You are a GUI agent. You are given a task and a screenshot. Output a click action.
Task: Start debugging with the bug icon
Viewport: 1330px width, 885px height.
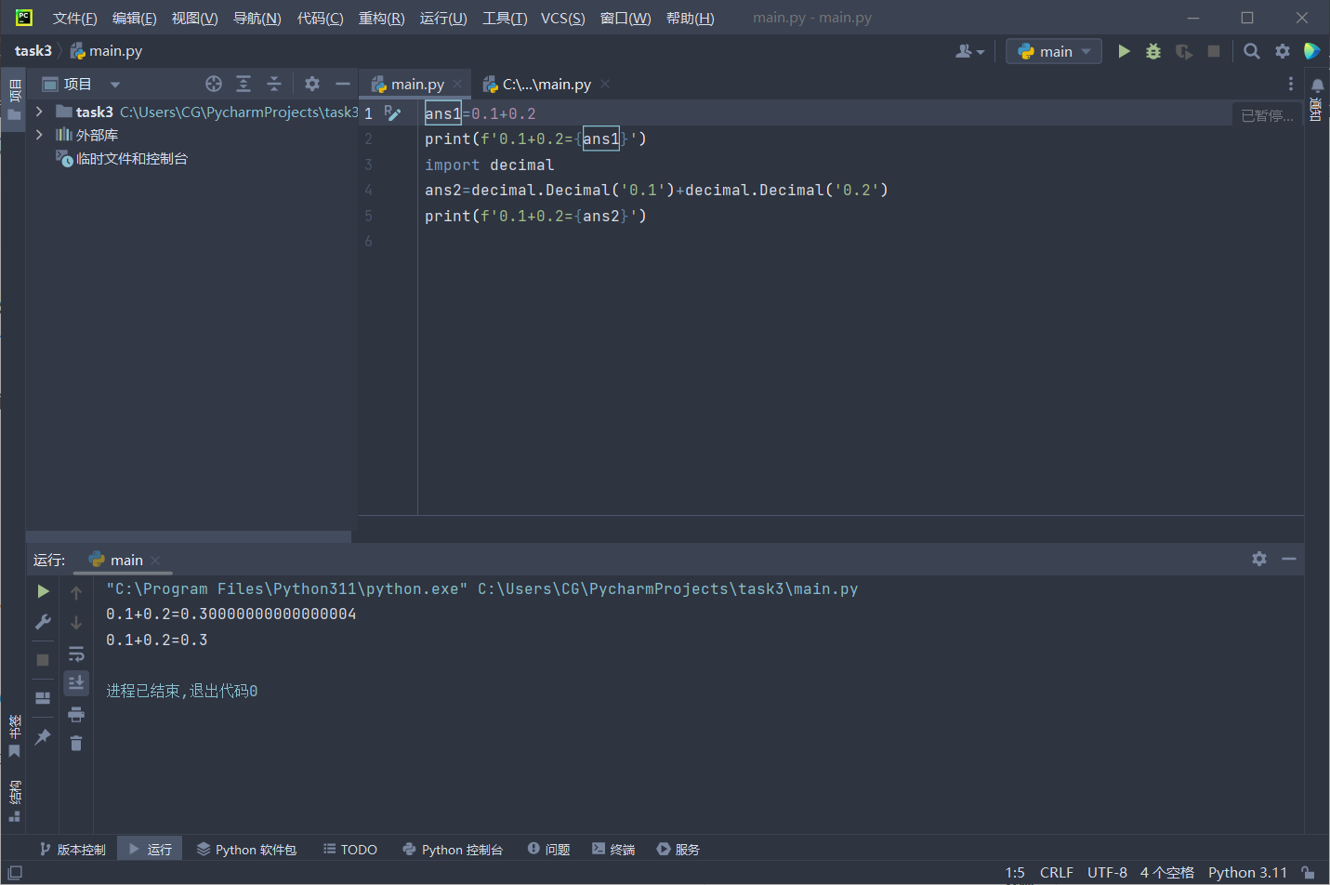coord(1153,51)
